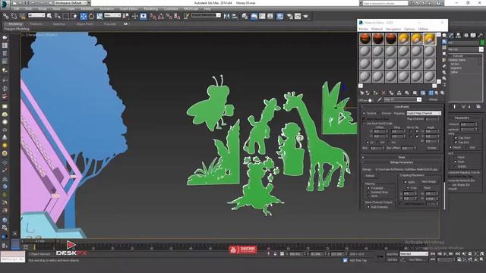This screenshot has height=273, width=486.
Task: Click the Save File quick access icon
Action: click(x=27, y=3)
